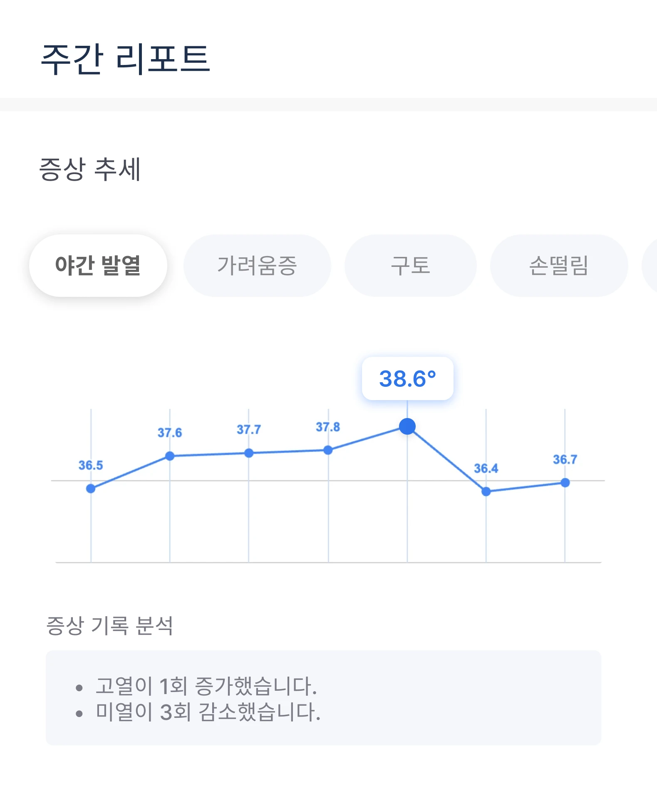Pick the 37.8 data point dot
The width and height of the screenshot is (657, 809).
pyautogui.click(x=328, y=450)
